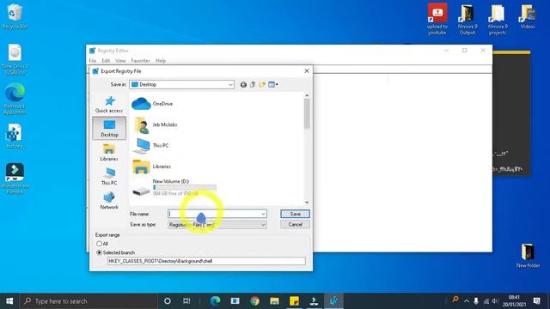
Task: Click the file list scrollbar thumb
Action: 307,114
